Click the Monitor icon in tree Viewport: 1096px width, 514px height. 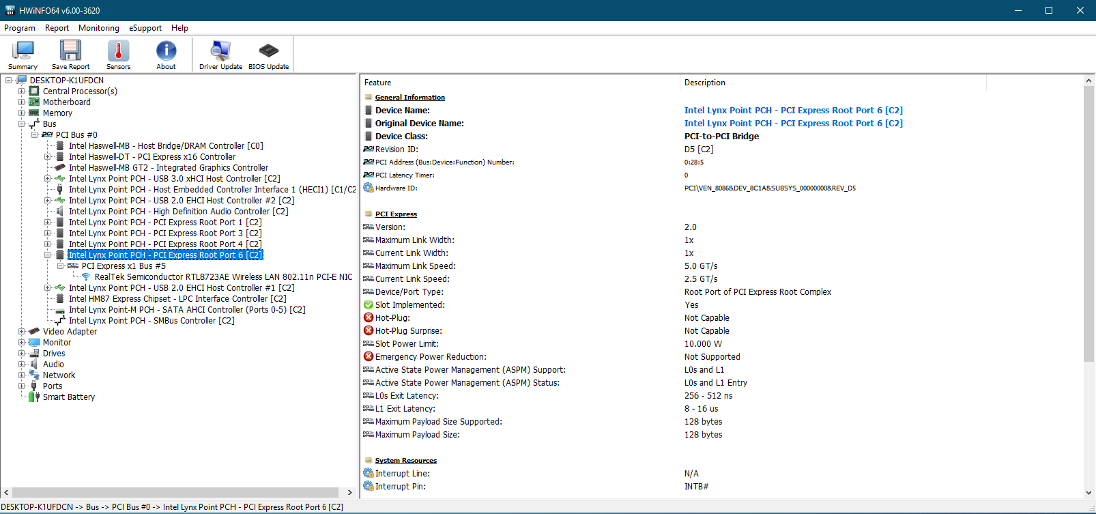34,343
